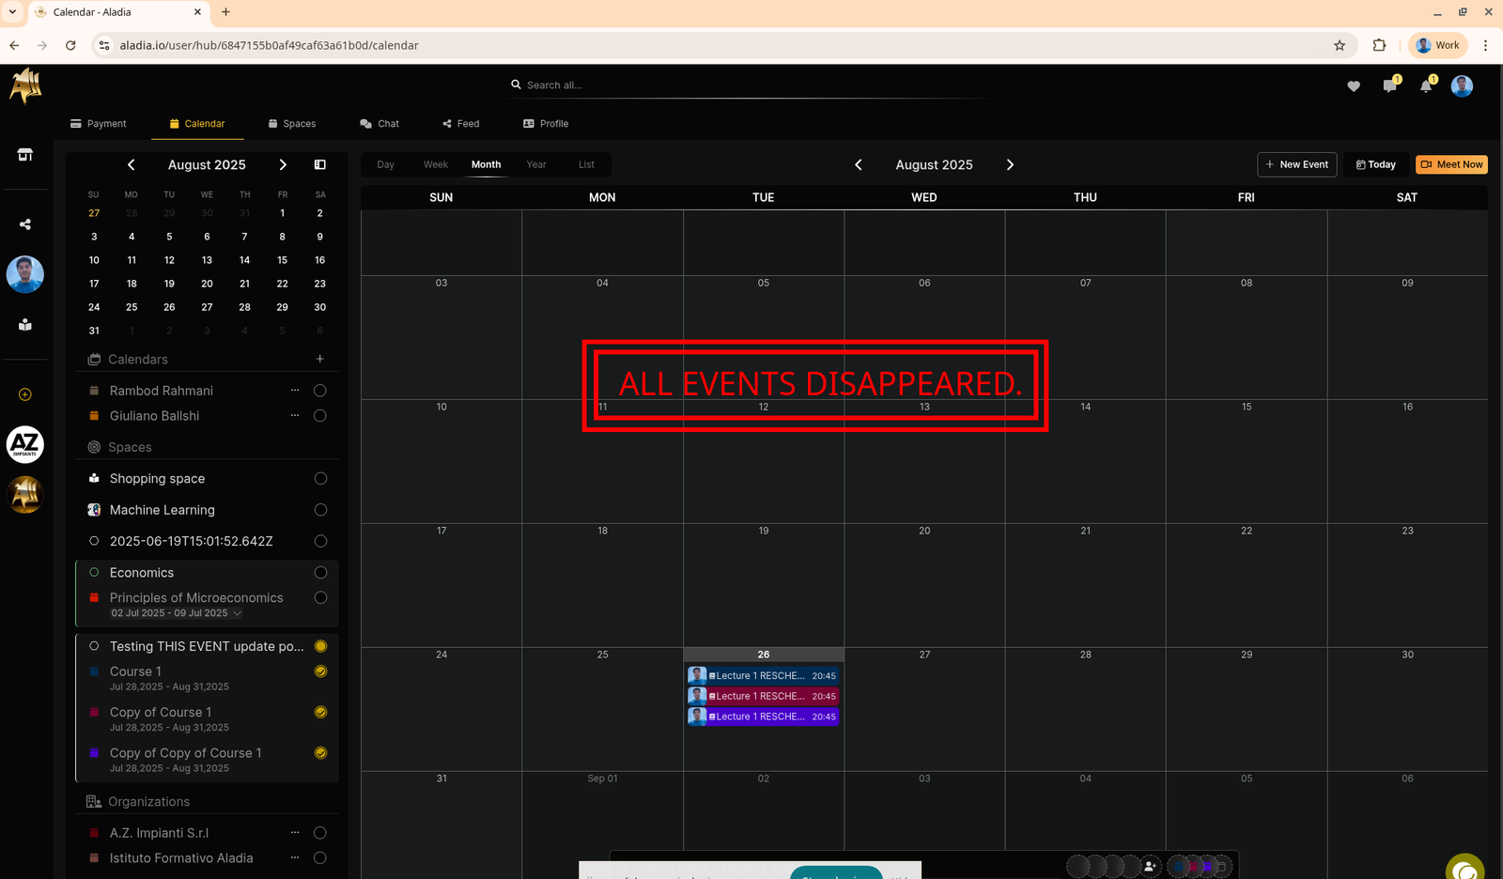This screenshot has width=1503, height=879.
Task: Open the Profile tab
Action: click(x=546, y=124)
